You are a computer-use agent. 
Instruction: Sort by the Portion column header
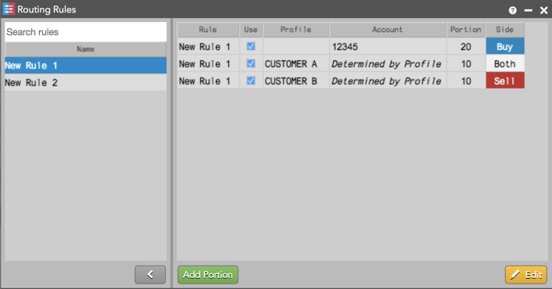click(466, 30)
